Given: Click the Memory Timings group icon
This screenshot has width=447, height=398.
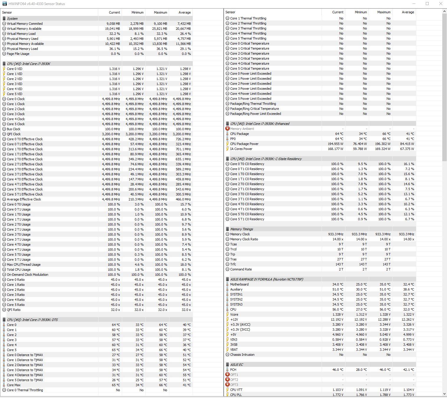Looking at the screenshot, I should coord(227,229).
